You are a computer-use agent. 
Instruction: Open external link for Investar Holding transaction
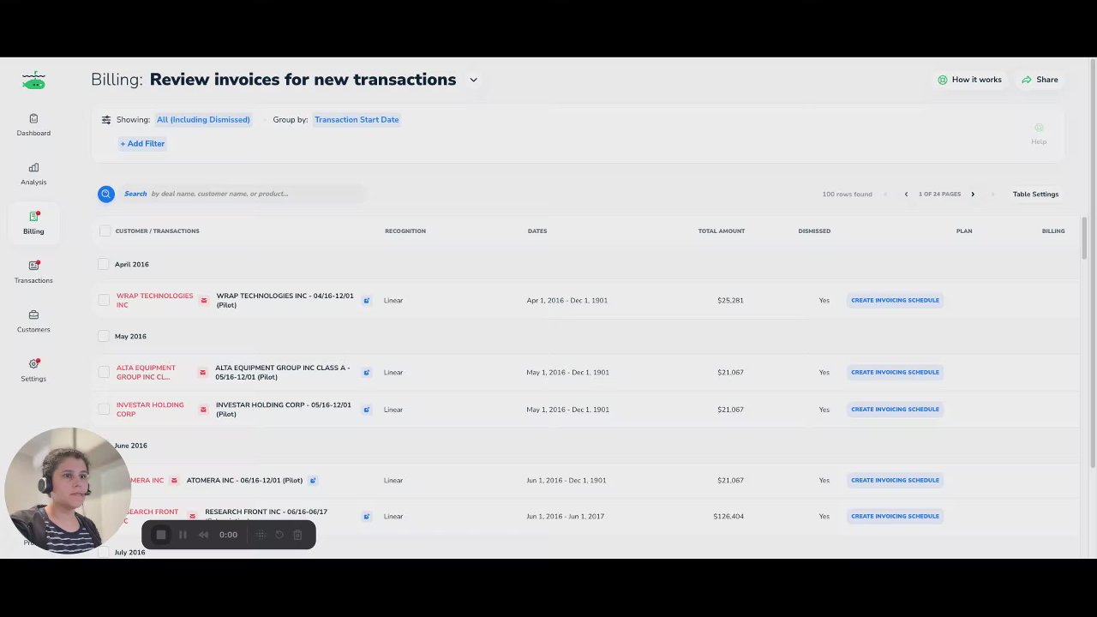click(367, 410)
